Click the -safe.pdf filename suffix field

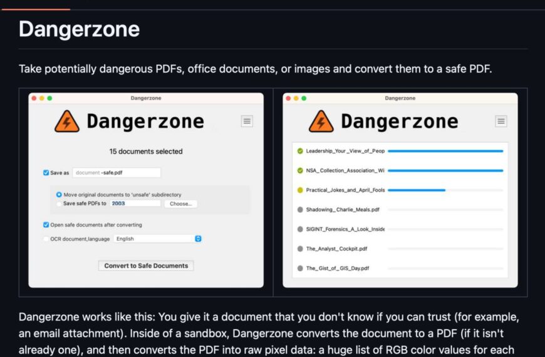coord(117,173)
